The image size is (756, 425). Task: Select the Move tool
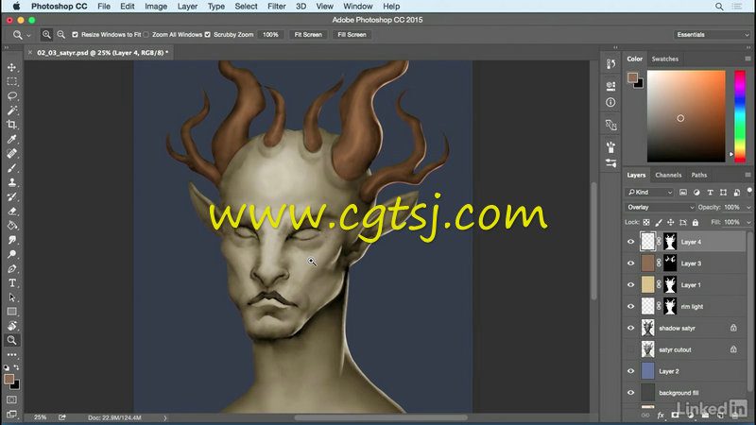[12, 67]
